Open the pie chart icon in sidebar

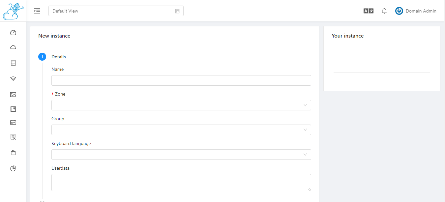tap(13, 168)
